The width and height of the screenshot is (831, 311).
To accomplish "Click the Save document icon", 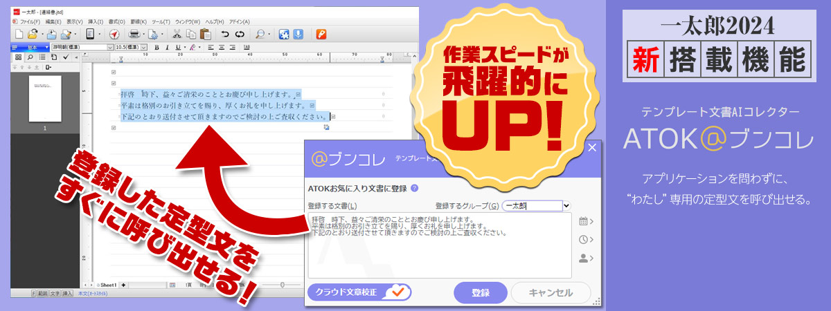I will coord(51,33).
